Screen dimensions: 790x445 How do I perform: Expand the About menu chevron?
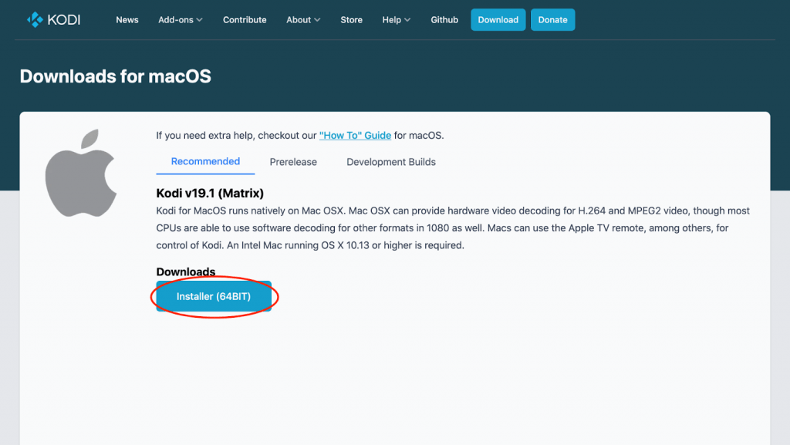(317, 19)
